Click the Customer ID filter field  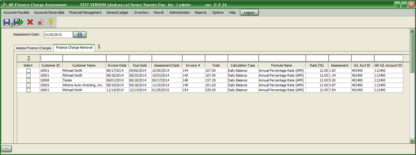51,58
